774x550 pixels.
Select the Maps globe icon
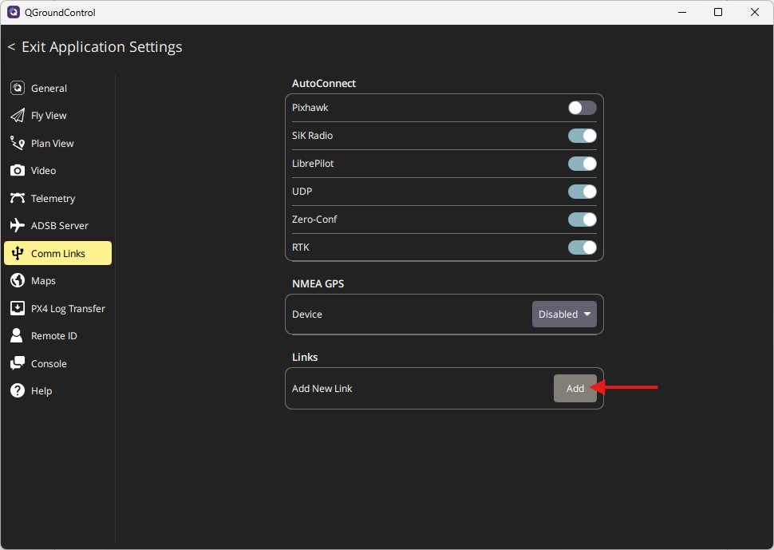click(x=18, y=280)
